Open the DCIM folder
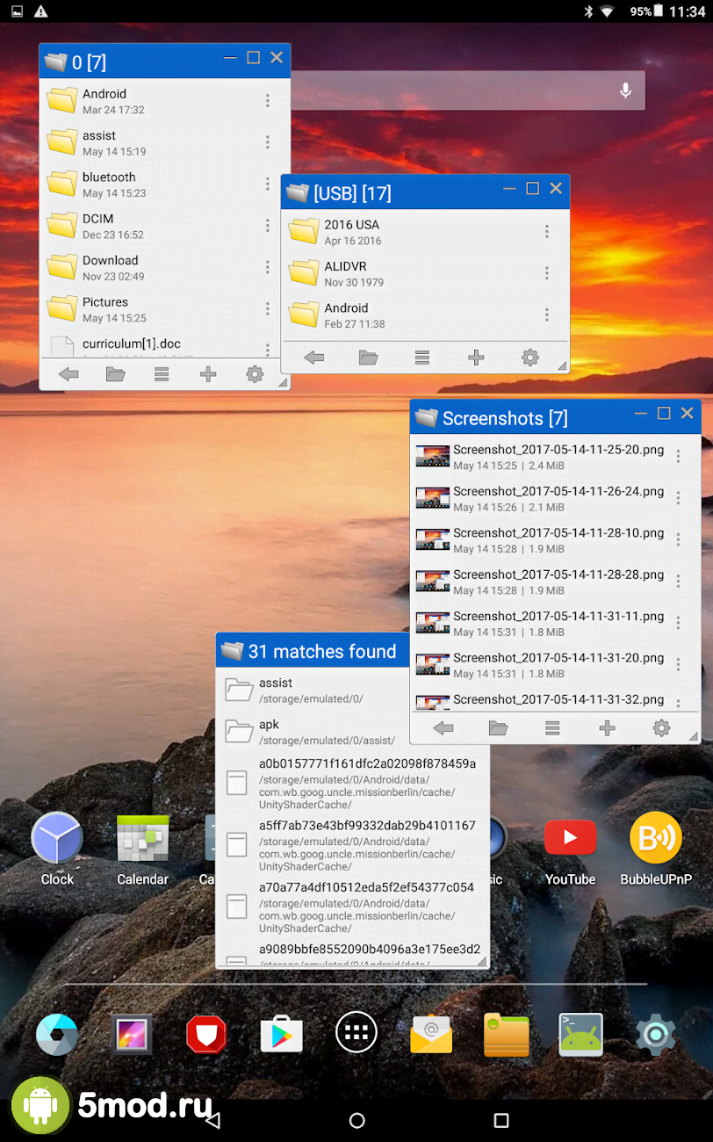 97,226
